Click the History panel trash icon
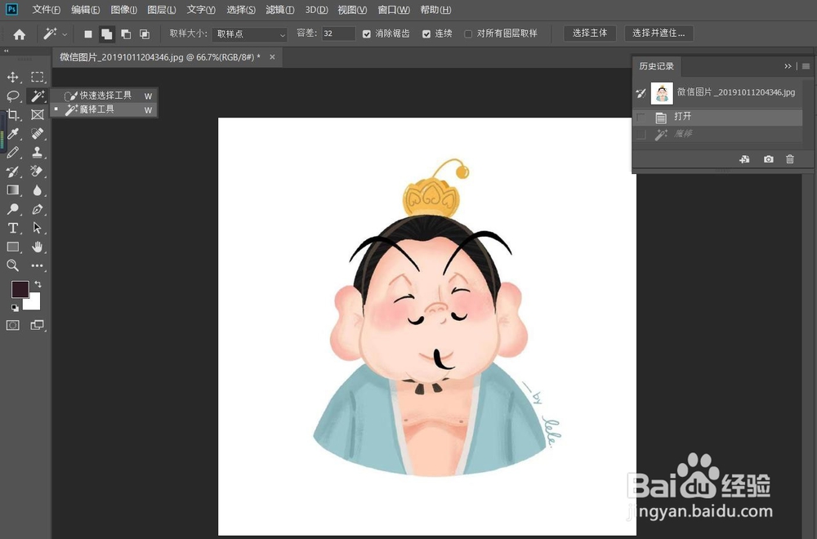The height and width of the screenshot is (539, 817). pyautogui.click(x=790, y=159)
